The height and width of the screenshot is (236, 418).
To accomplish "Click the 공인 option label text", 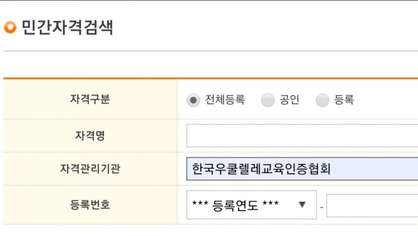I will coord(289,100).
